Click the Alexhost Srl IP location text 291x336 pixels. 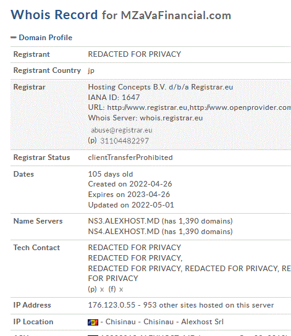click(x=202, y=322)
